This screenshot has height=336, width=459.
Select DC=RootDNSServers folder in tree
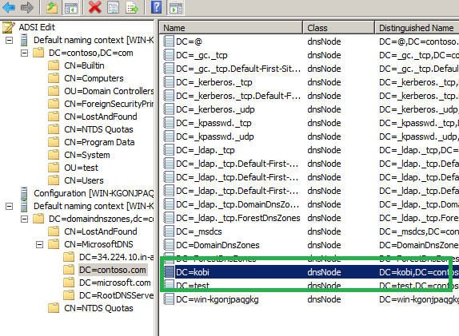point(116,295)
